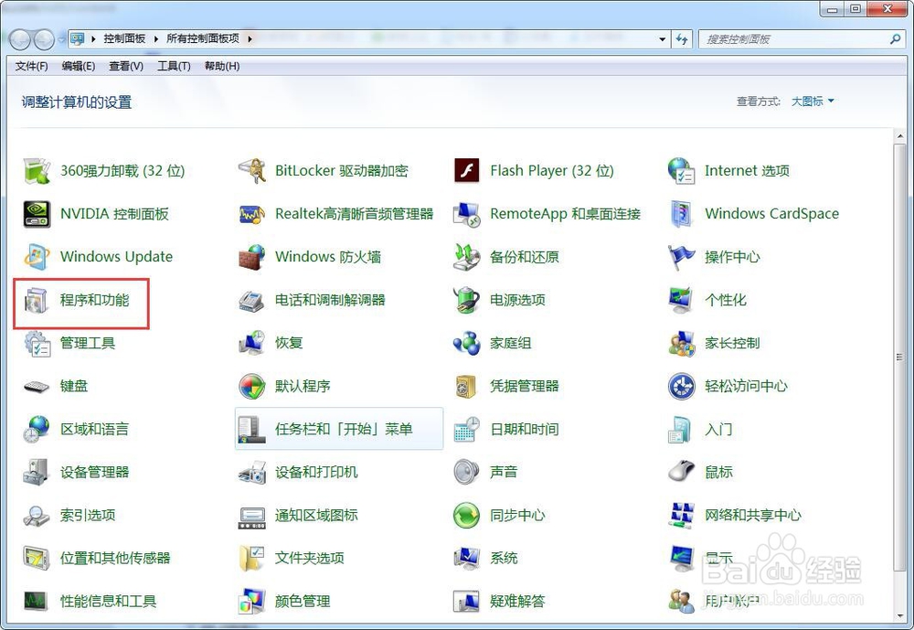Image resolution: width=914 pixels, height=630 pixels.
Task: Open the 查看(V) menu
Action: tap(125, 66)
